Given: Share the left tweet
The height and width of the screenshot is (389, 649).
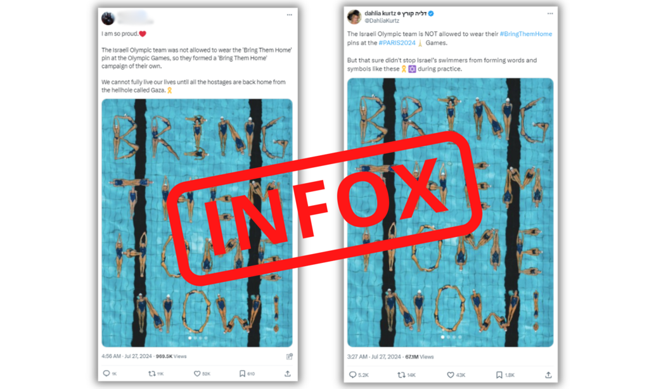Looking at the screenshot, I should [x=288, y=373].
